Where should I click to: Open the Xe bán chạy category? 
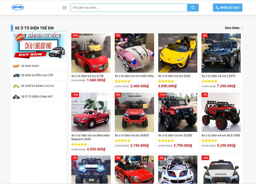pyautogui.click(x=30, y=66)
